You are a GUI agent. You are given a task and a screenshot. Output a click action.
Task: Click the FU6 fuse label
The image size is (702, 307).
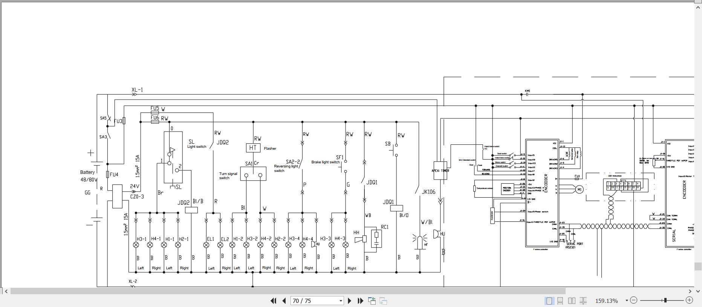pyautogui.click(x=154, y=117)
